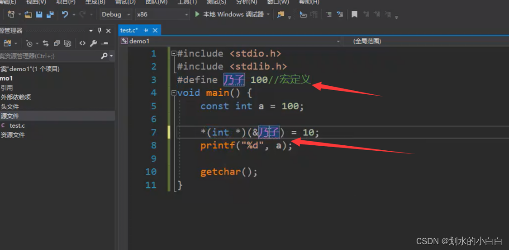The image size is (509, 250).
Task: Click the View Code angle-brackets icon
Action: [x=82, y=43]
